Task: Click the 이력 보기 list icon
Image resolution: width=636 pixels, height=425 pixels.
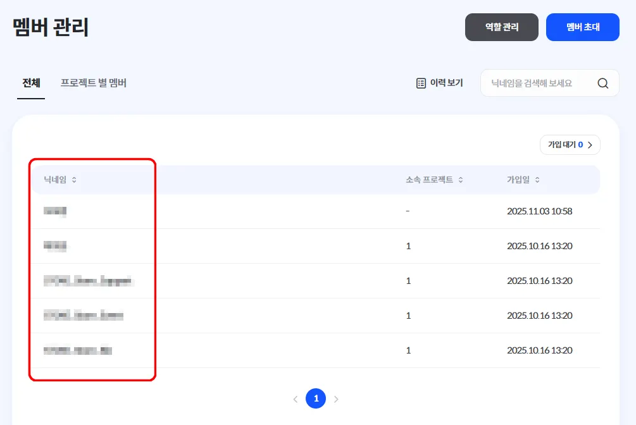Action: click(x=421, y=83)
